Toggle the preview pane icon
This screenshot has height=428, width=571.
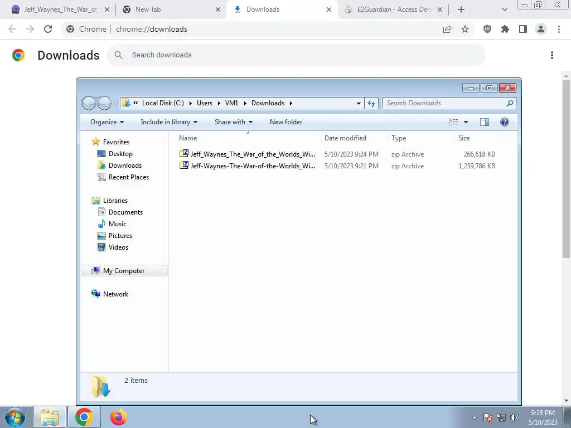(x=485, y=122)
